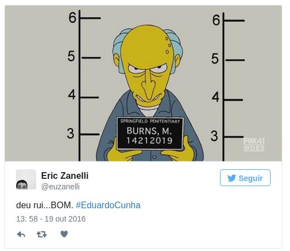Click the FOX41 WDRB watermark

tap(254, 144)
